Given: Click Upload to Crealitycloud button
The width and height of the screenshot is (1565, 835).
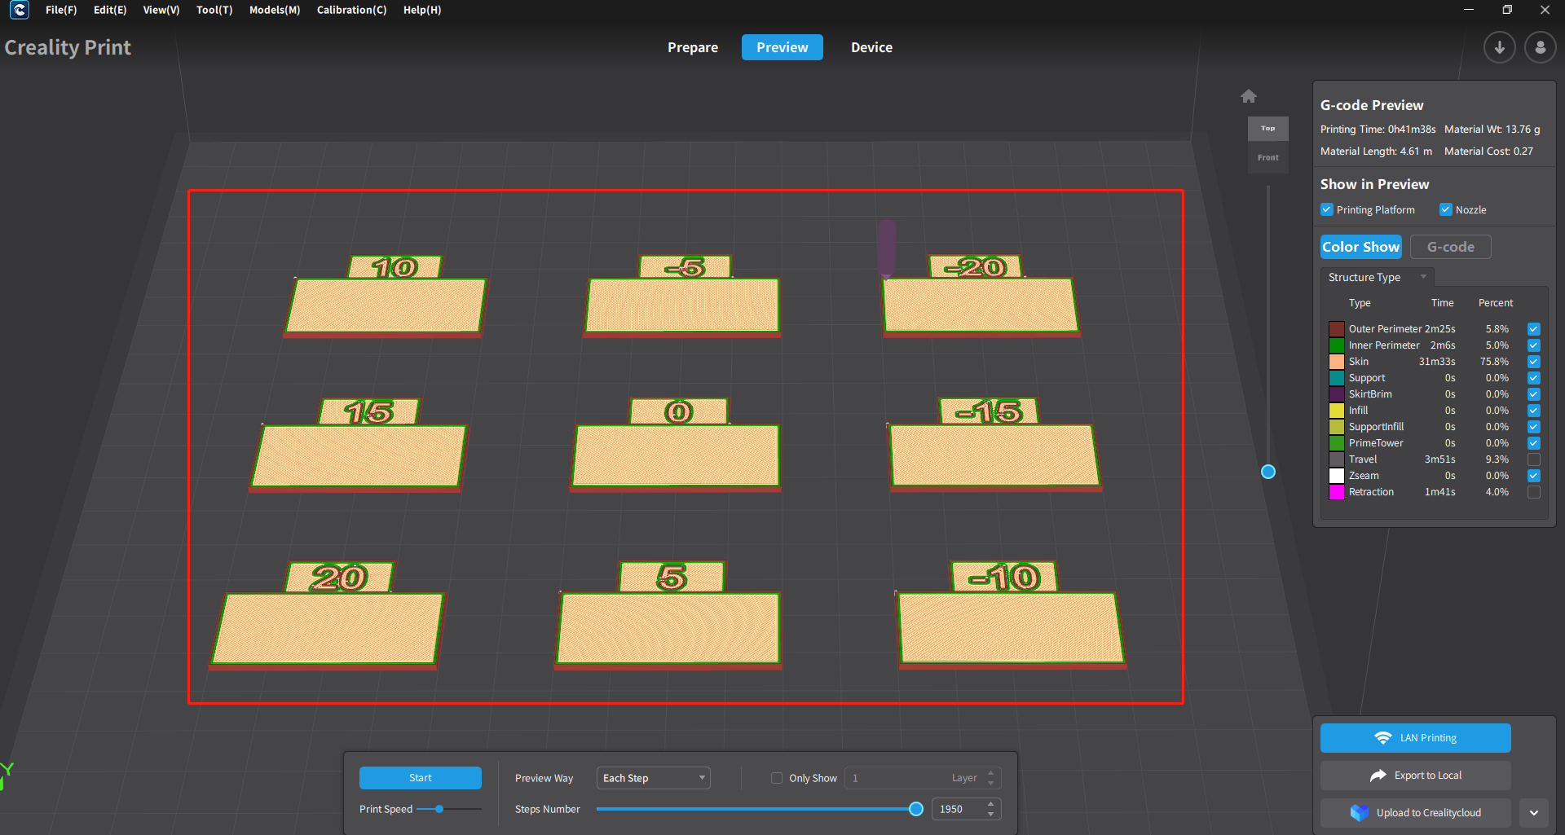Looking at the screenshot, I should click(x=1416, y=813).
